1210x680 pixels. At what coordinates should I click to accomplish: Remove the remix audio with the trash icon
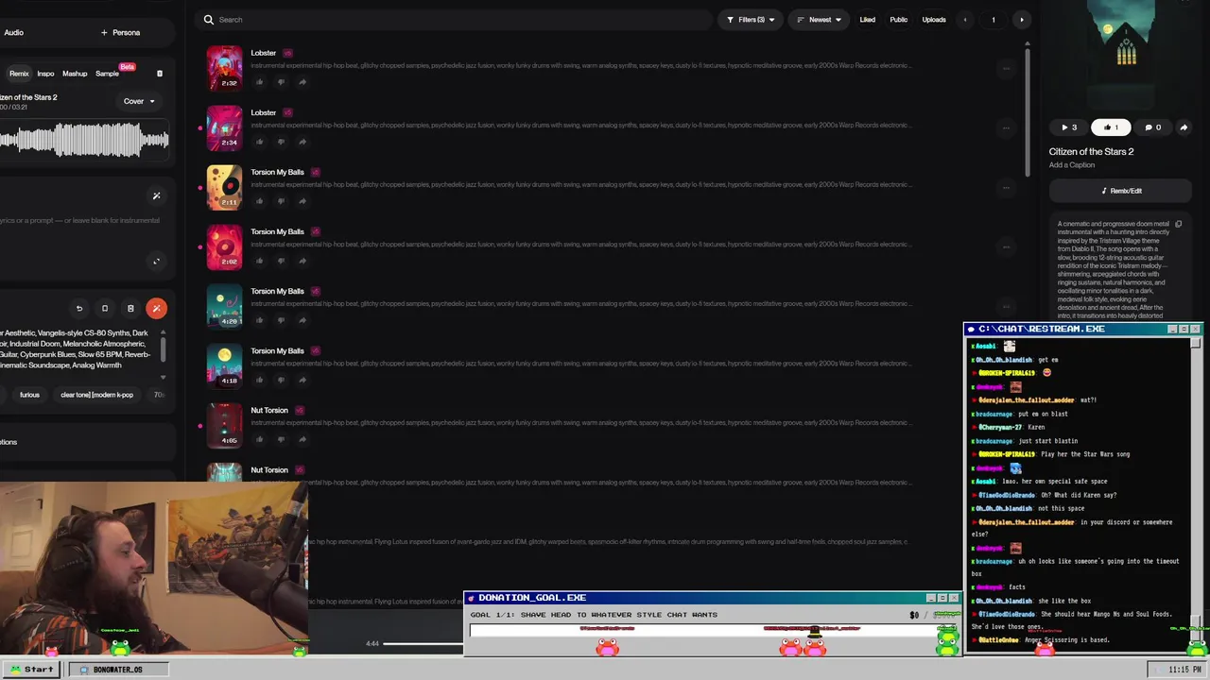160,74
